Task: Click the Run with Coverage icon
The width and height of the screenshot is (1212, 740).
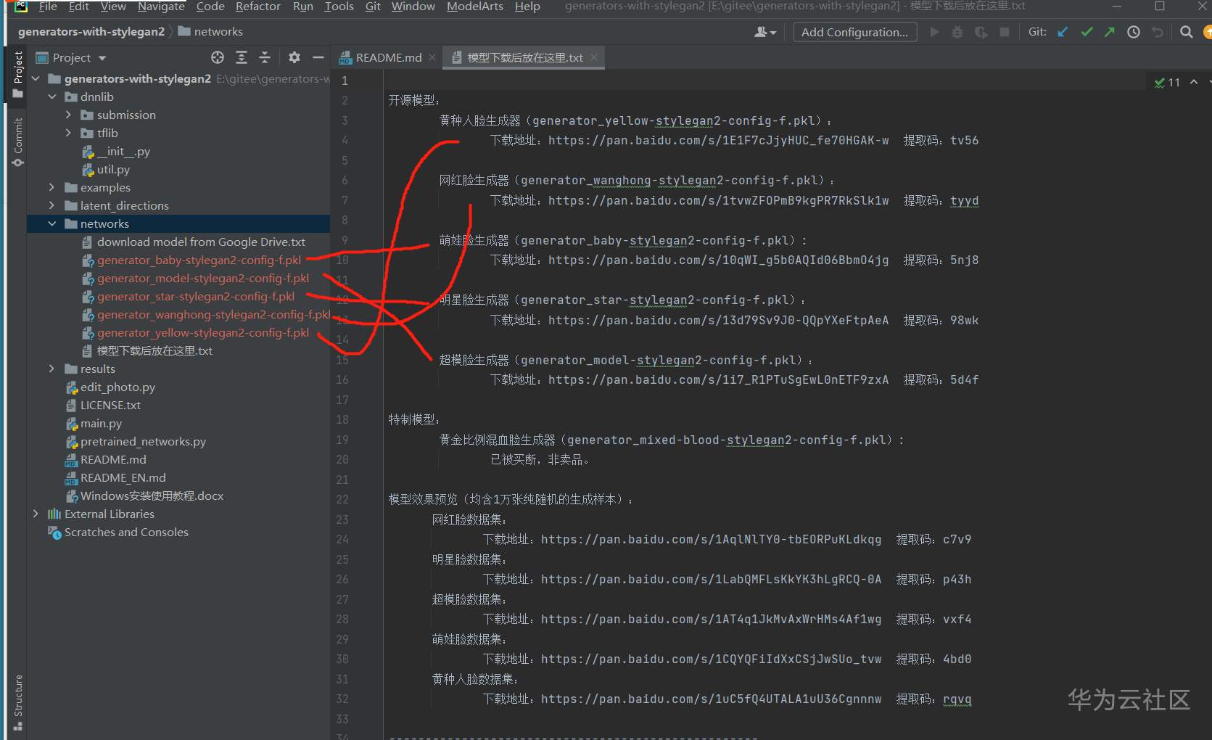Action: coord(981,32)
